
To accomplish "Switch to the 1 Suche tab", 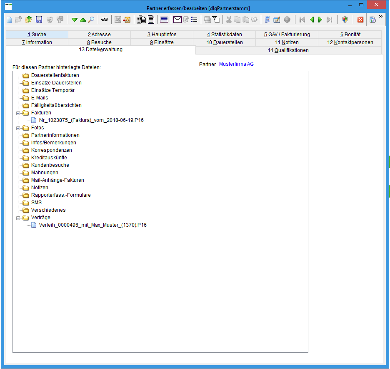I will pos(37,35).
